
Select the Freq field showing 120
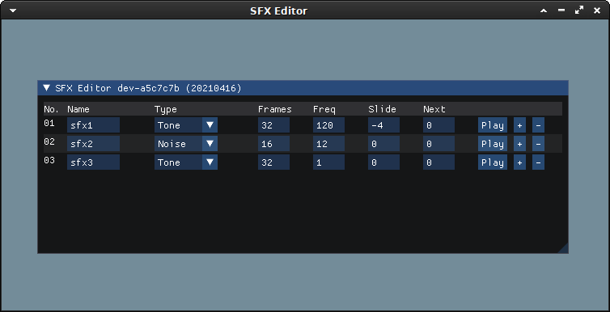[x=328, y=125]
